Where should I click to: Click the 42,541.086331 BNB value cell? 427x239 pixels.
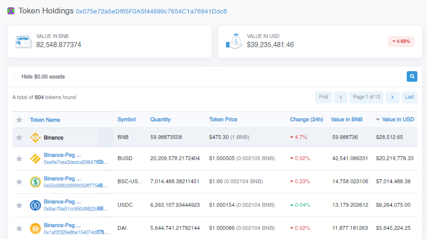350,158
